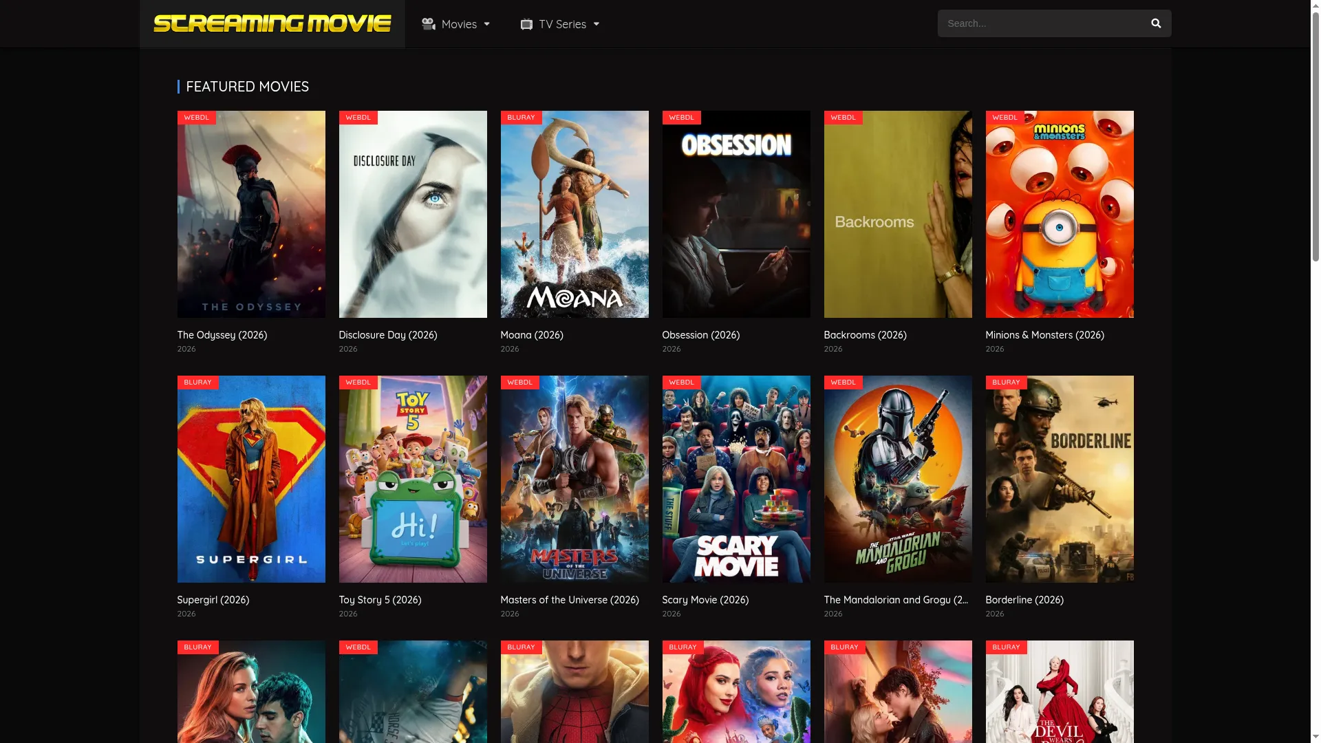Click The Odyssey (2026) title link
The image size is (1321, 743).
(222, 335)
